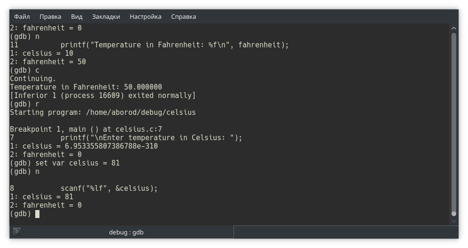Click the 'set var celsius = 81' command line

click(x=65, y=163)
